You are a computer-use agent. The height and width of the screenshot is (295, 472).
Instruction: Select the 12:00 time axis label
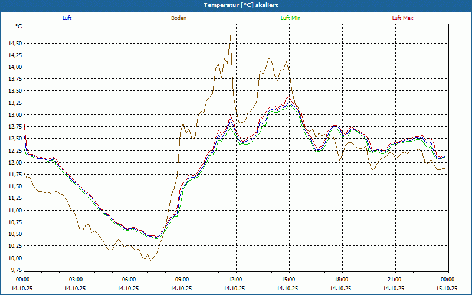click(235, 280)
